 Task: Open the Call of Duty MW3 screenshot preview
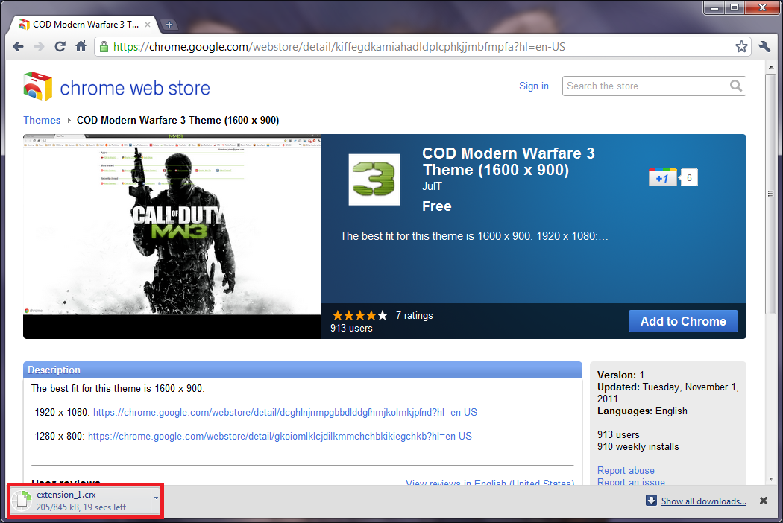tap(172, 224)
